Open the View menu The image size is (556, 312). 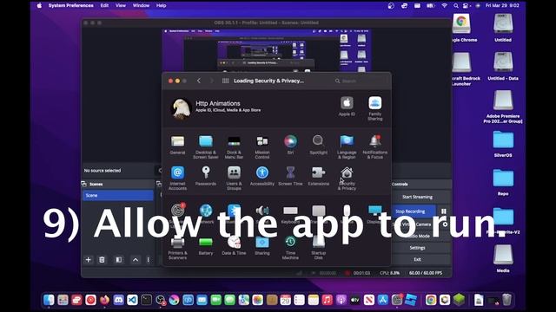click(x=121, y=6)
